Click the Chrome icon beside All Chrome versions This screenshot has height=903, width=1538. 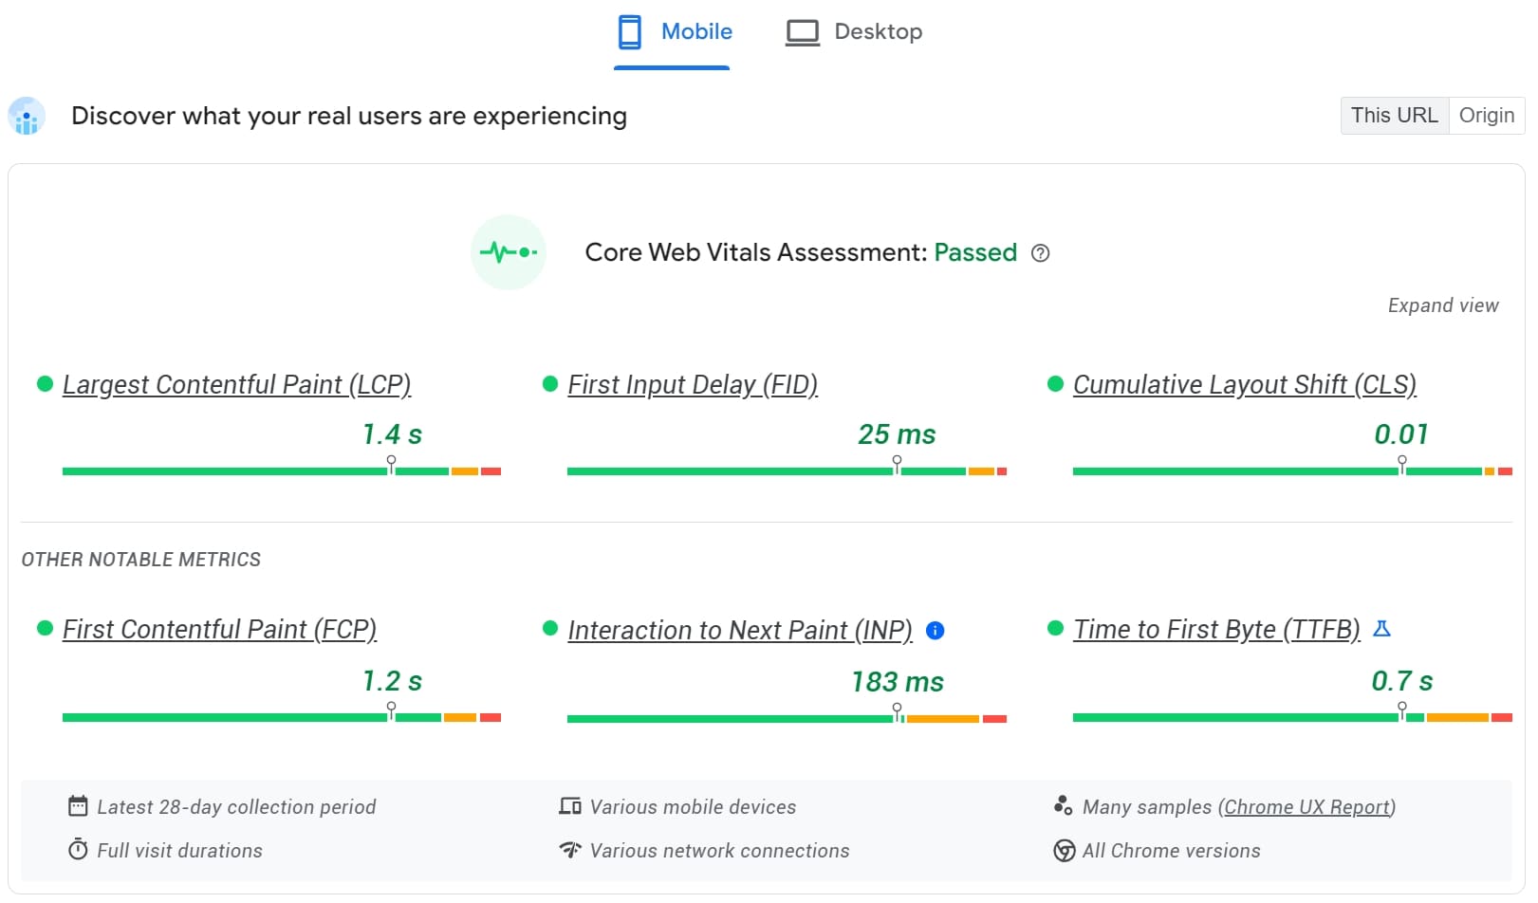coord(1063,851)
